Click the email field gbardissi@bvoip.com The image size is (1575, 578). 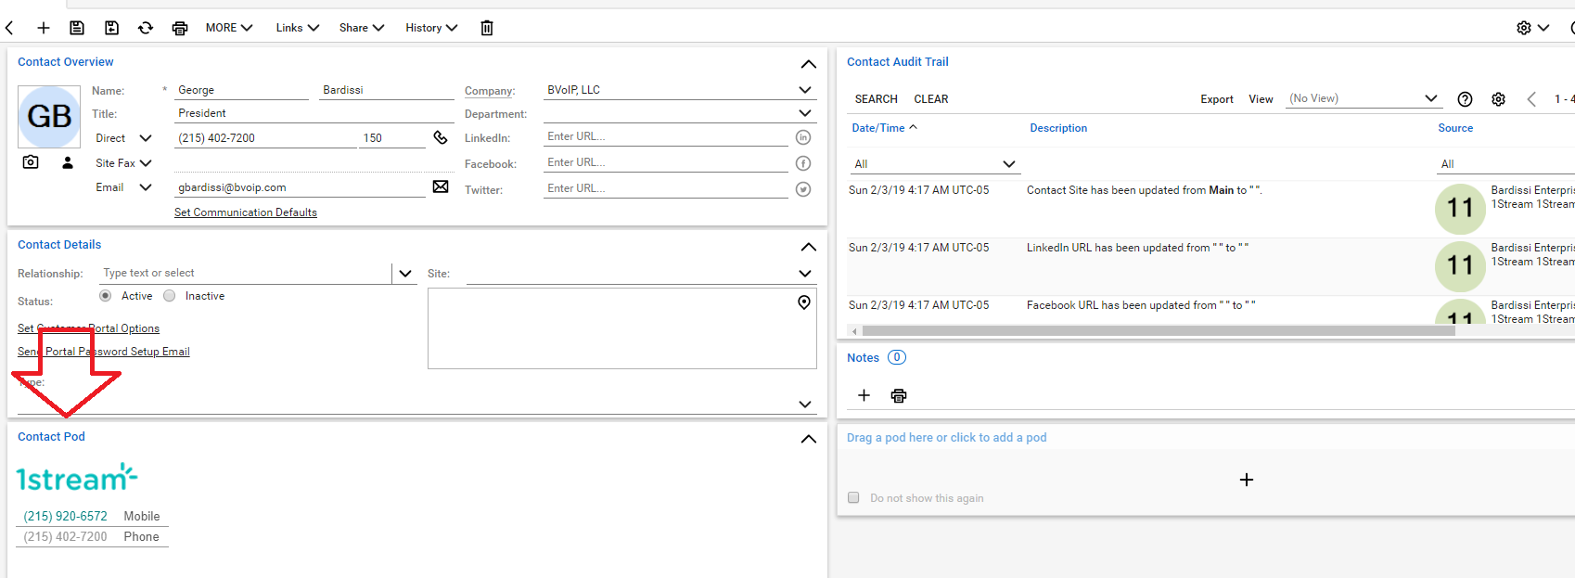[301, 187]
